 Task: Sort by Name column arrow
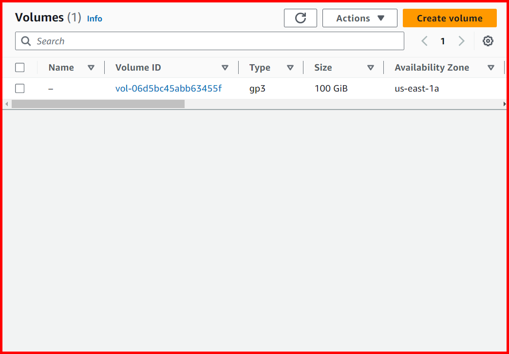click(91, 68)
